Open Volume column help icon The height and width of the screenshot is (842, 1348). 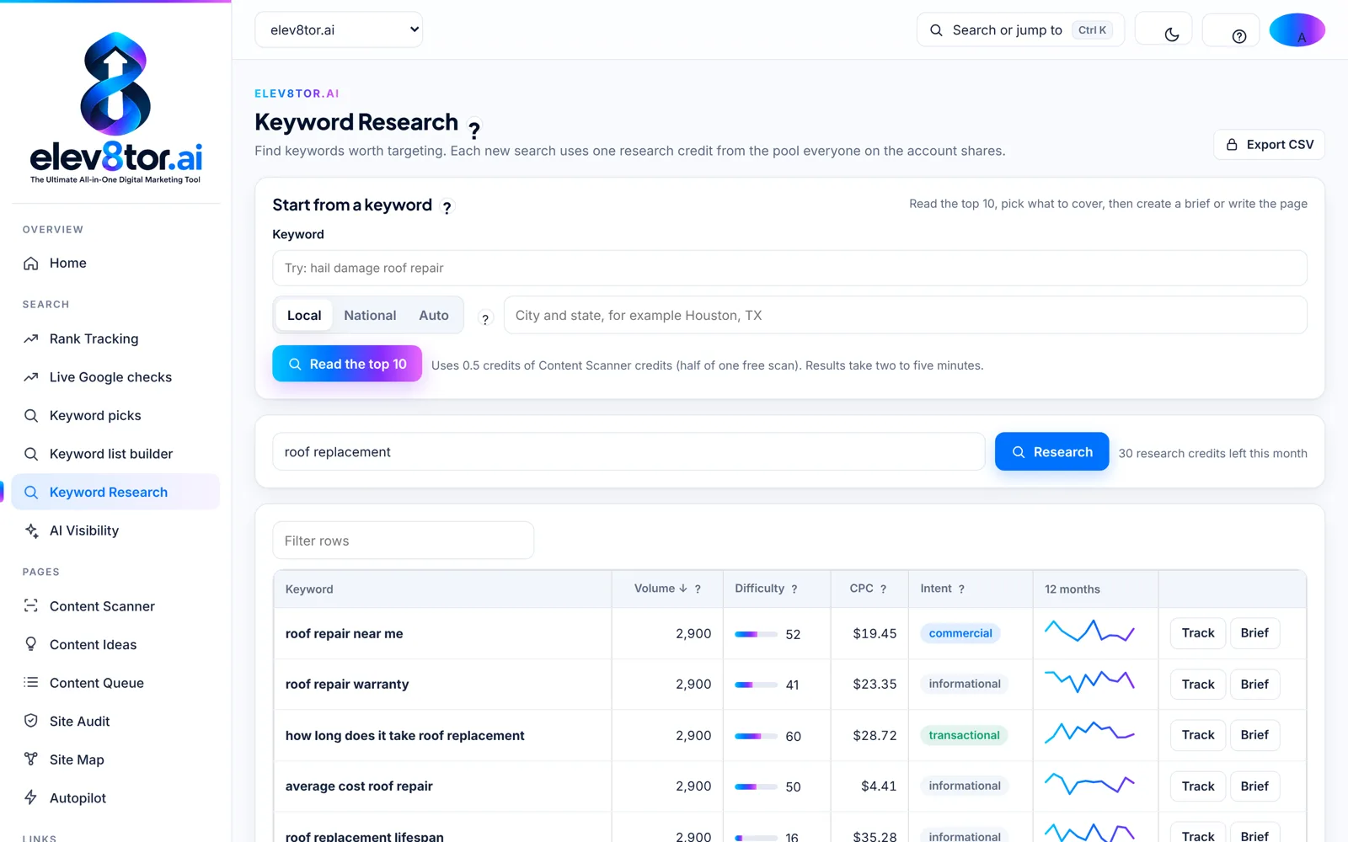698,589
